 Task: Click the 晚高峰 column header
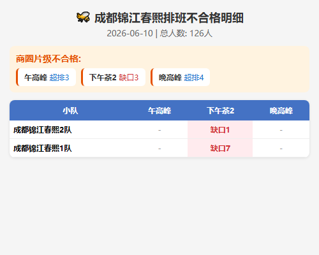point(281,111)
